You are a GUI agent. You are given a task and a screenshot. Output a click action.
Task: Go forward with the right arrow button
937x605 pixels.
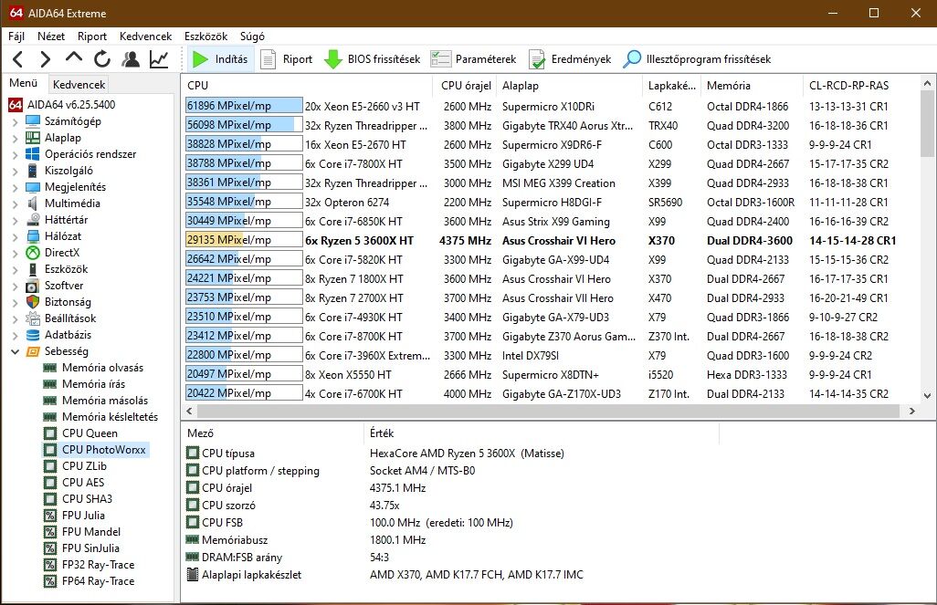46,59
